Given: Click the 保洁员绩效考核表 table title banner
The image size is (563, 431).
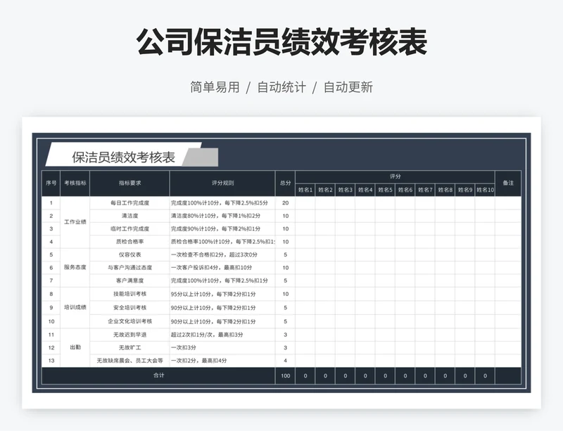Looking at the screenshot, I should (x=124, y=157).
